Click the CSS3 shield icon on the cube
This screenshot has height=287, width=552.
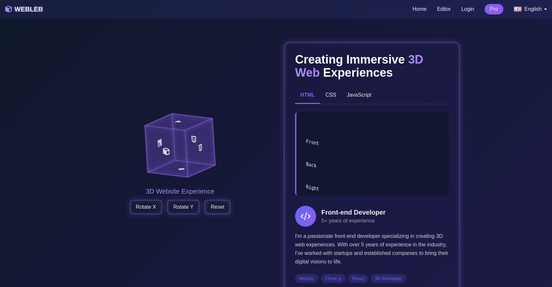point(194,139)
